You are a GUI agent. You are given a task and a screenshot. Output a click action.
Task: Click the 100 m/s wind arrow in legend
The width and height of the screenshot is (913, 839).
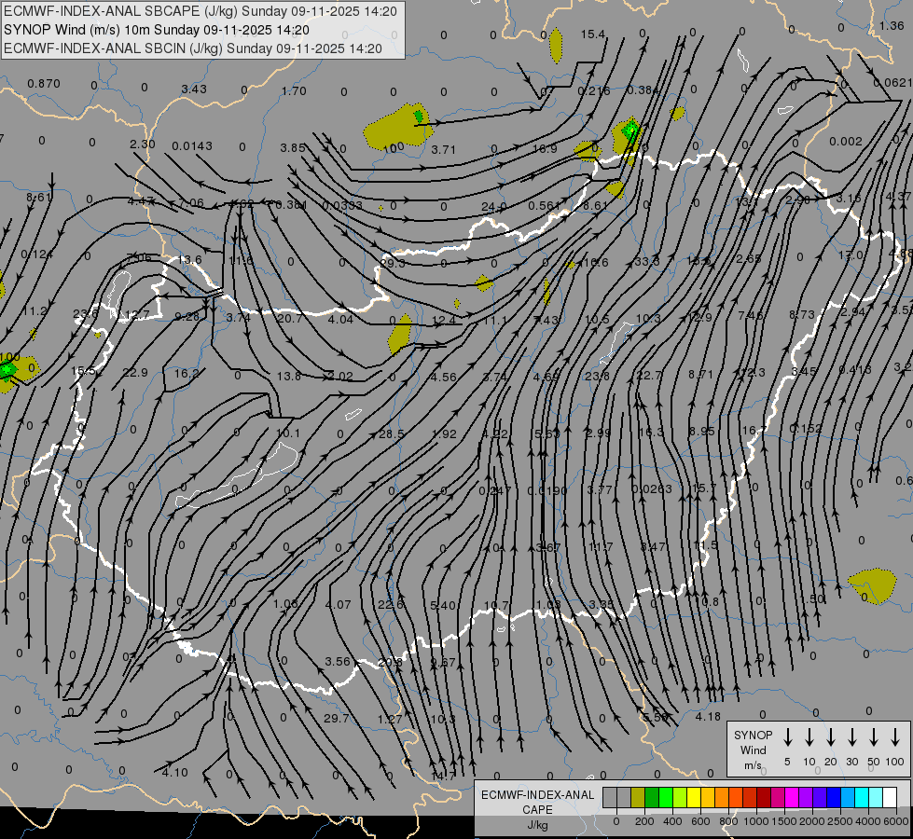pyautogui.click(x=895, y=737)
